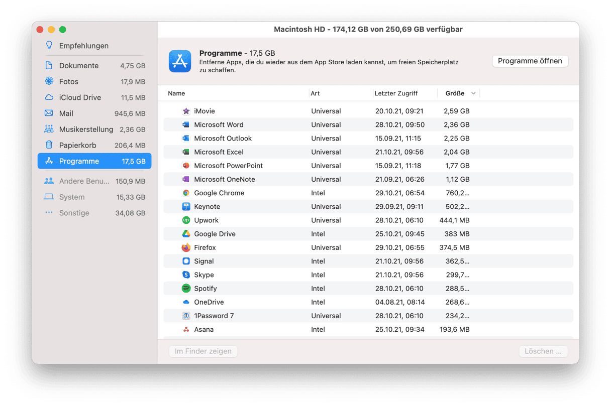Click the instruments icon for Musikerstellung
Viewport: 611px width, 406px height.
click(x=49, y=129)
